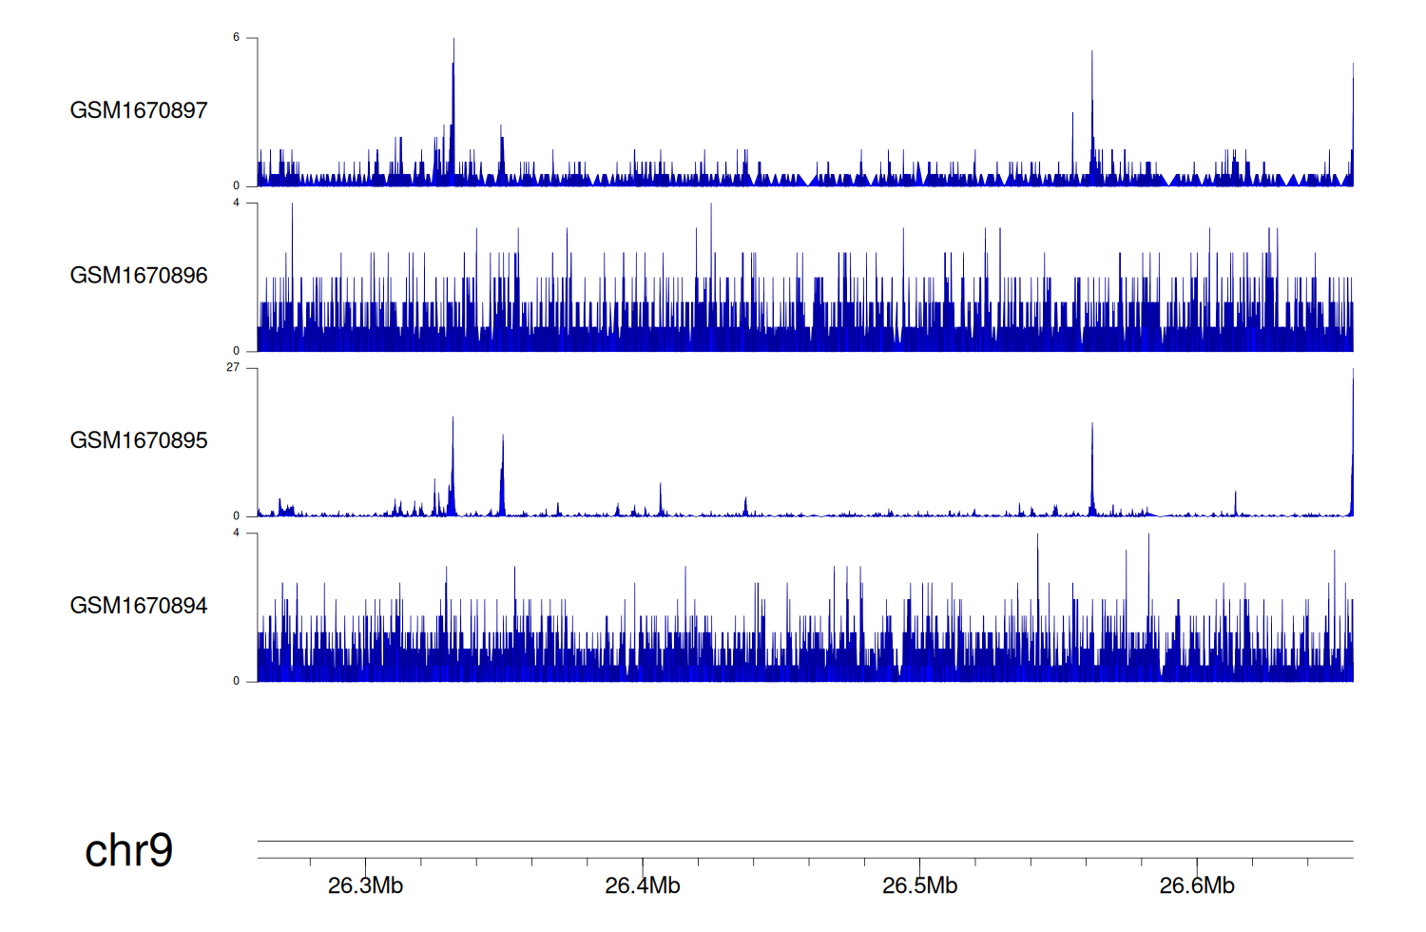Screen dimensions: 1426x932
Task: Click y-axis maximum 4 on GSM1670896 track
Action: click(x=237, y=203)
